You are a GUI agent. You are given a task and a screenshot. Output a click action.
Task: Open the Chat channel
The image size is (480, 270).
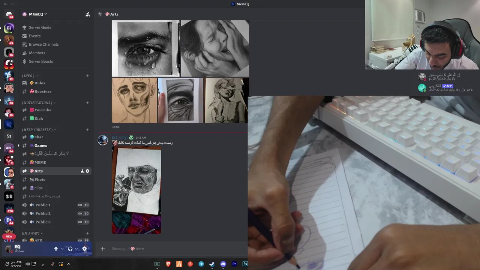[55, 137]
